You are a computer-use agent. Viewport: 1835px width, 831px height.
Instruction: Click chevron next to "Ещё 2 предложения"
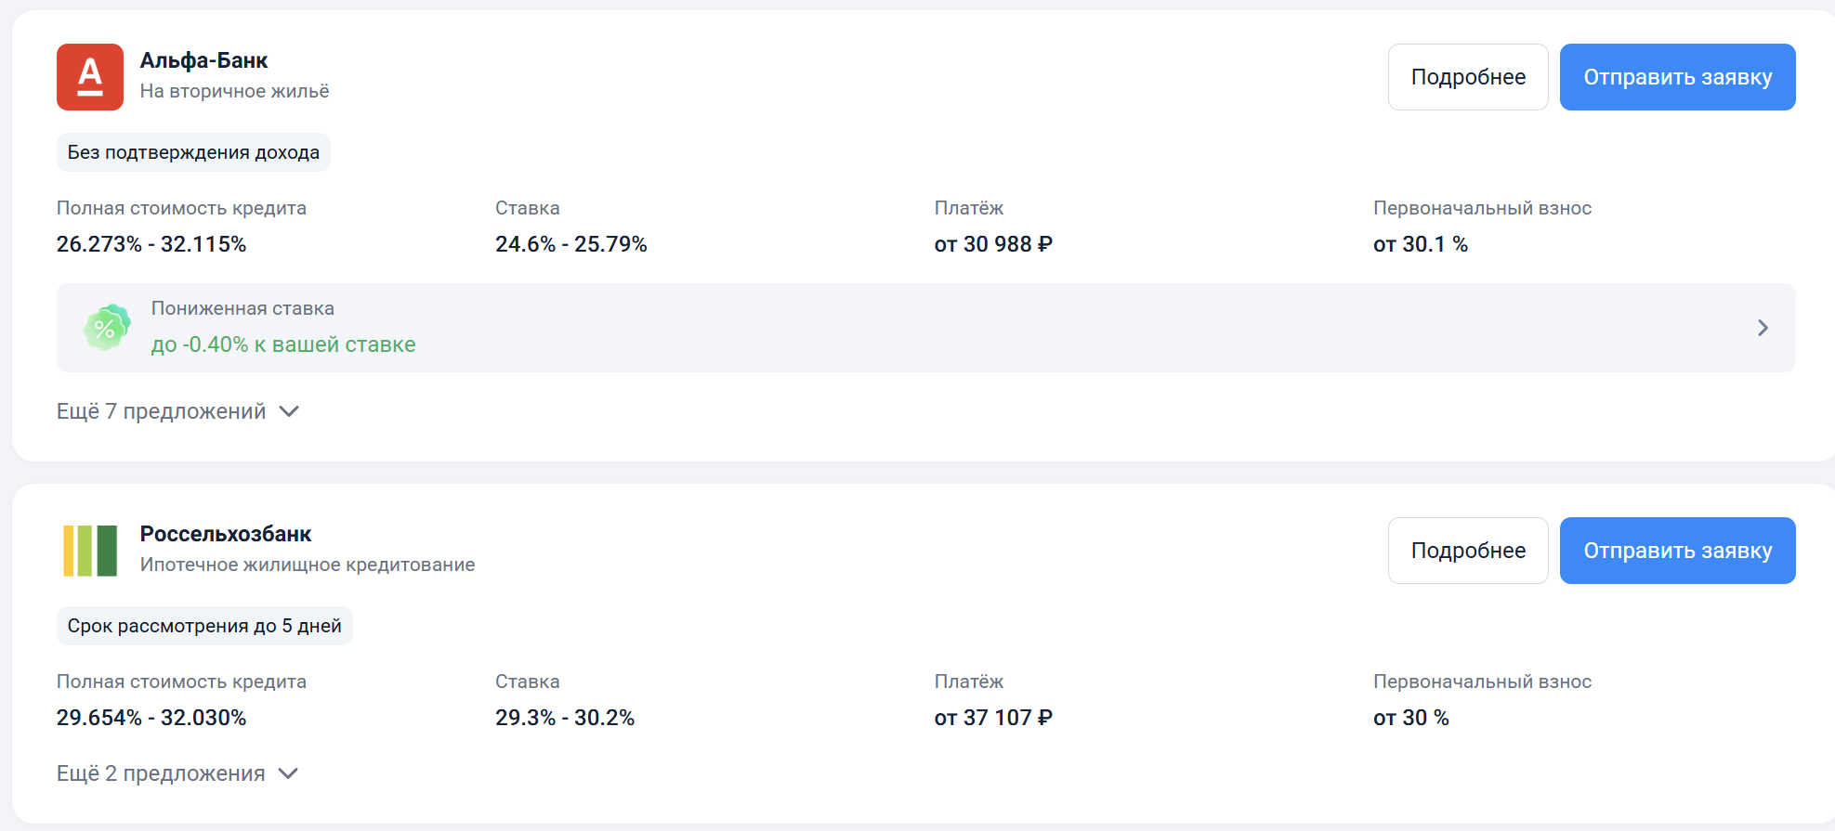288,773
